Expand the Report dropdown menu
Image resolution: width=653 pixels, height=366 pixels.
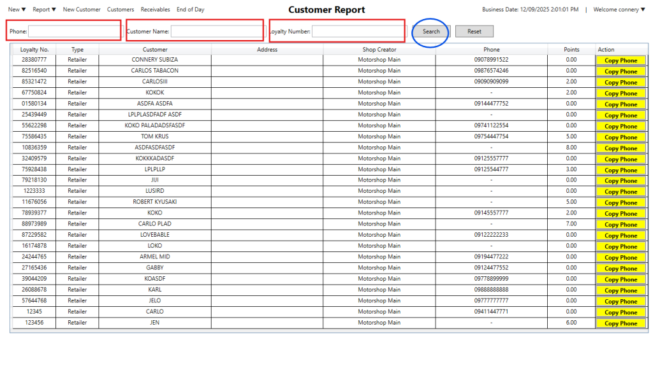44,10
